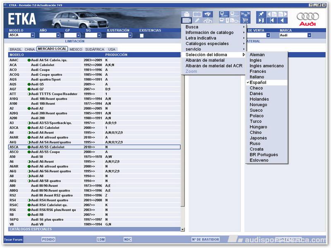Choose Francés from language list
Screen dimensions: 331x248
tap(266, 72)
